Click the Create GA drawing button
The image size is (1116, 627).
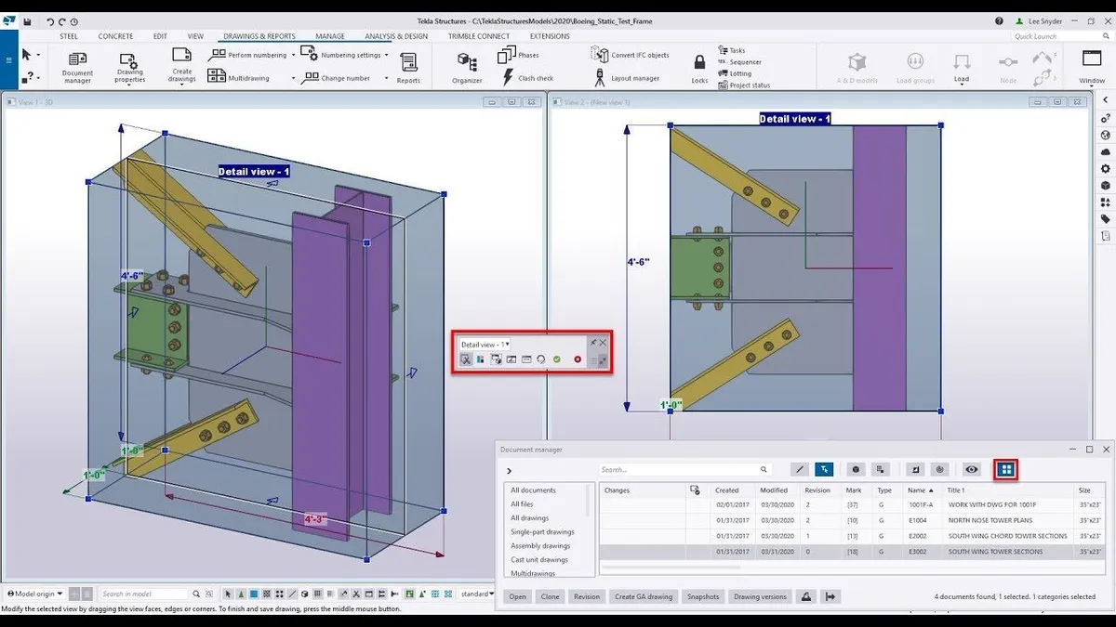[x=643, y=596]
